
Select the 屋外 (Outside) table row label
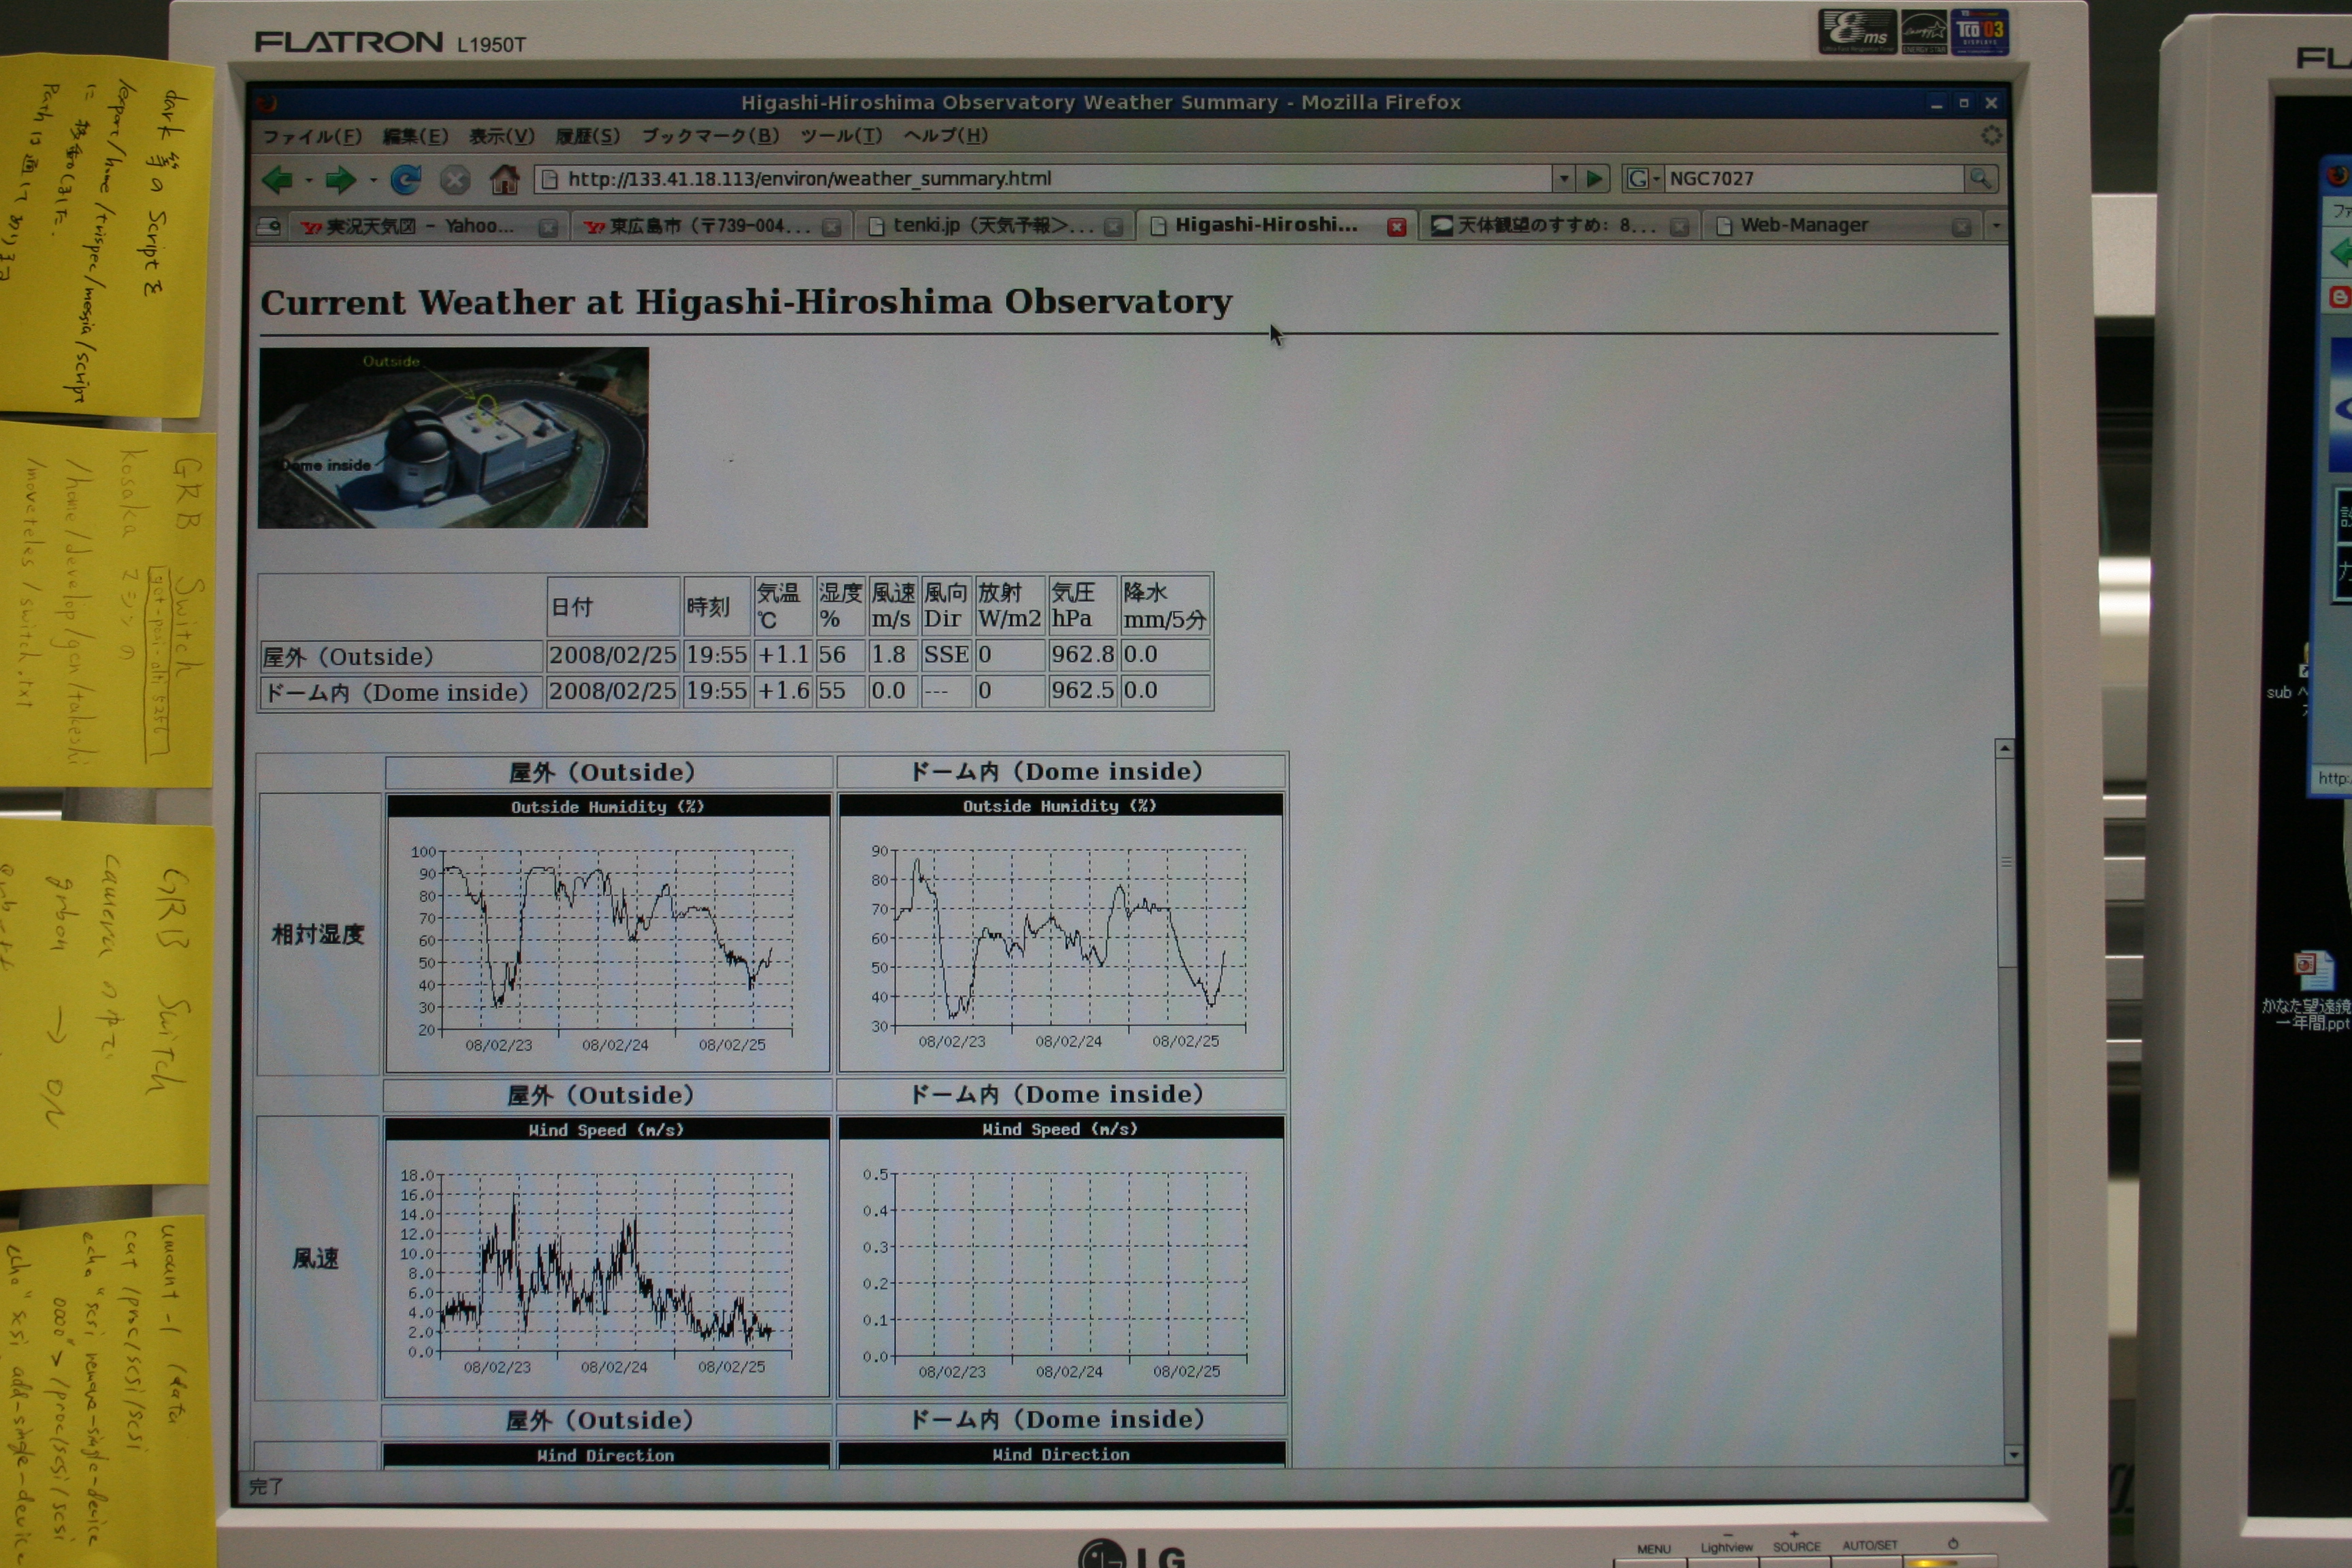pos(400,657)
